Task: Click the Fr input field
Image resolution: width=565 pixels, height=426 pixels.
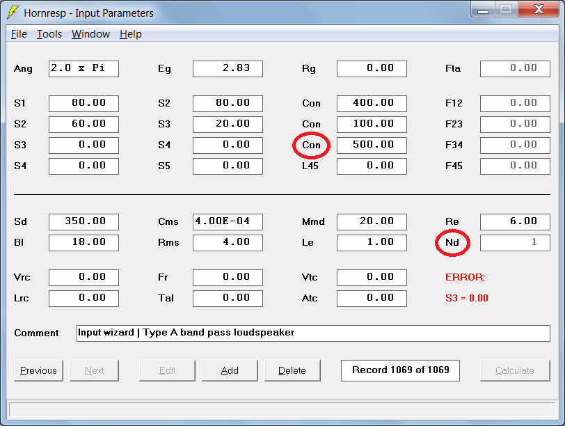Action: [228, 278]
